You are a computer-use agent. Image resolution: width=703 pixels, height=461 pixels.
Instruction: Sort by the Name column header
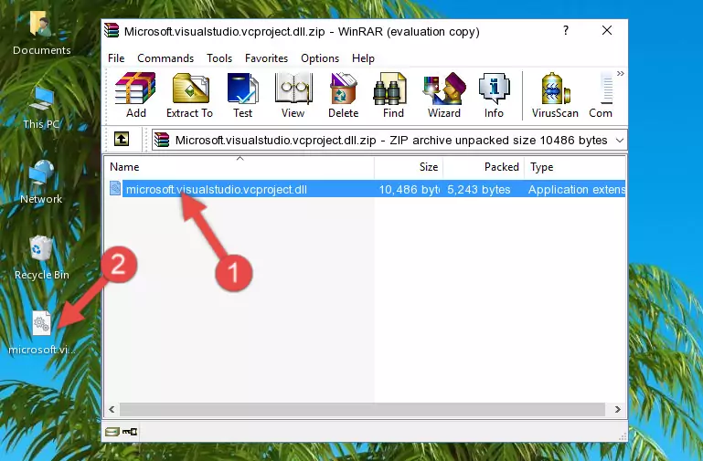[x=240, y=167]
